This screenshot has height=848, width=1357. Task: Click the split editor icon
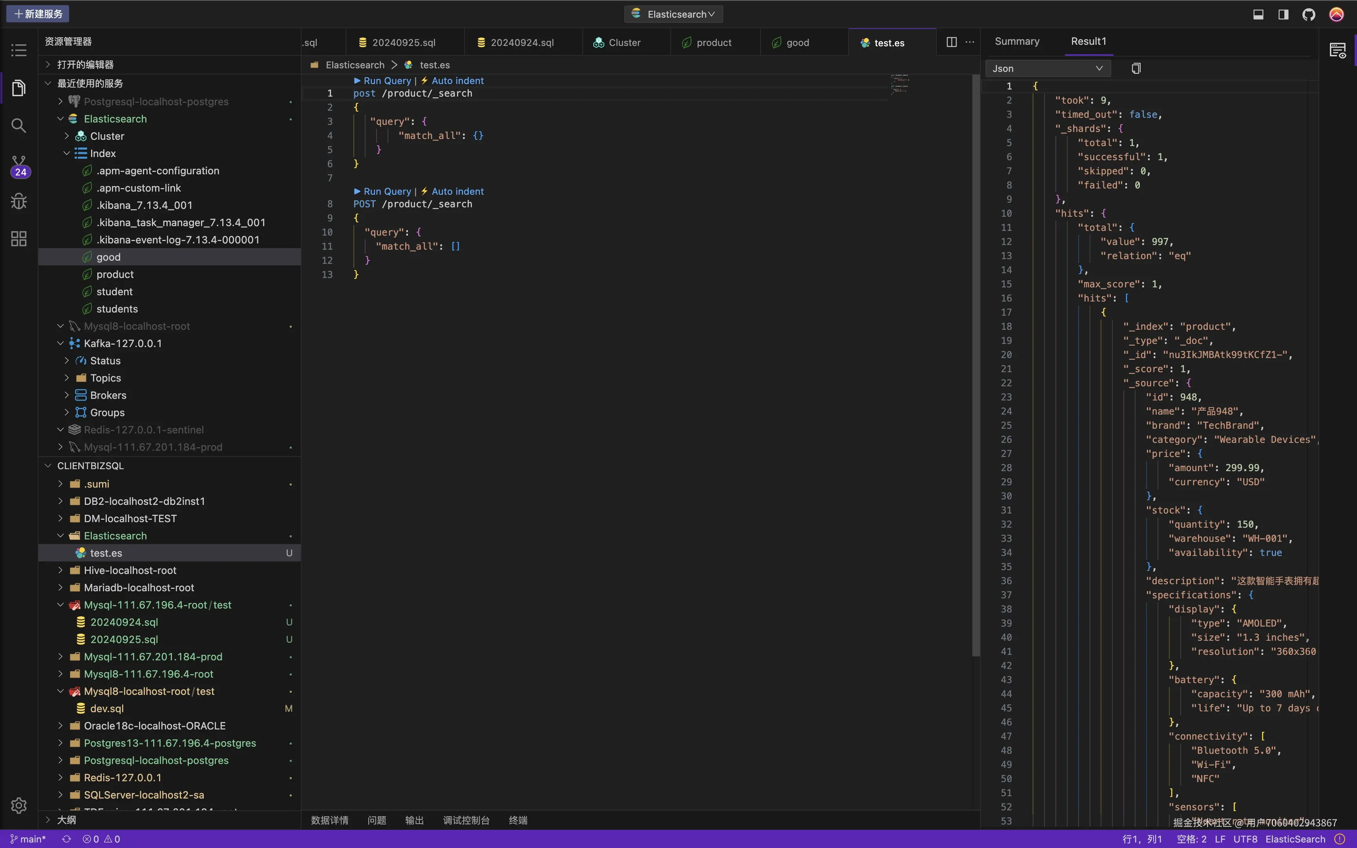(951, 42)
